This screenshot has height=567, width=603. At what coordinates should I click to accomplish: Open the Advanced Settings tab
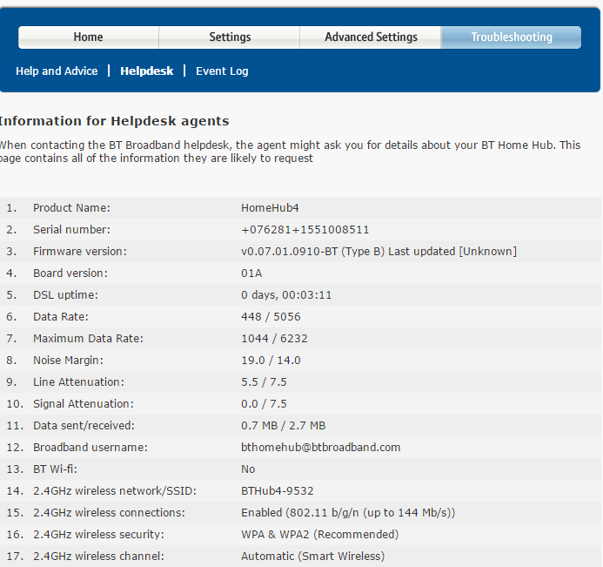click(371, 37)
